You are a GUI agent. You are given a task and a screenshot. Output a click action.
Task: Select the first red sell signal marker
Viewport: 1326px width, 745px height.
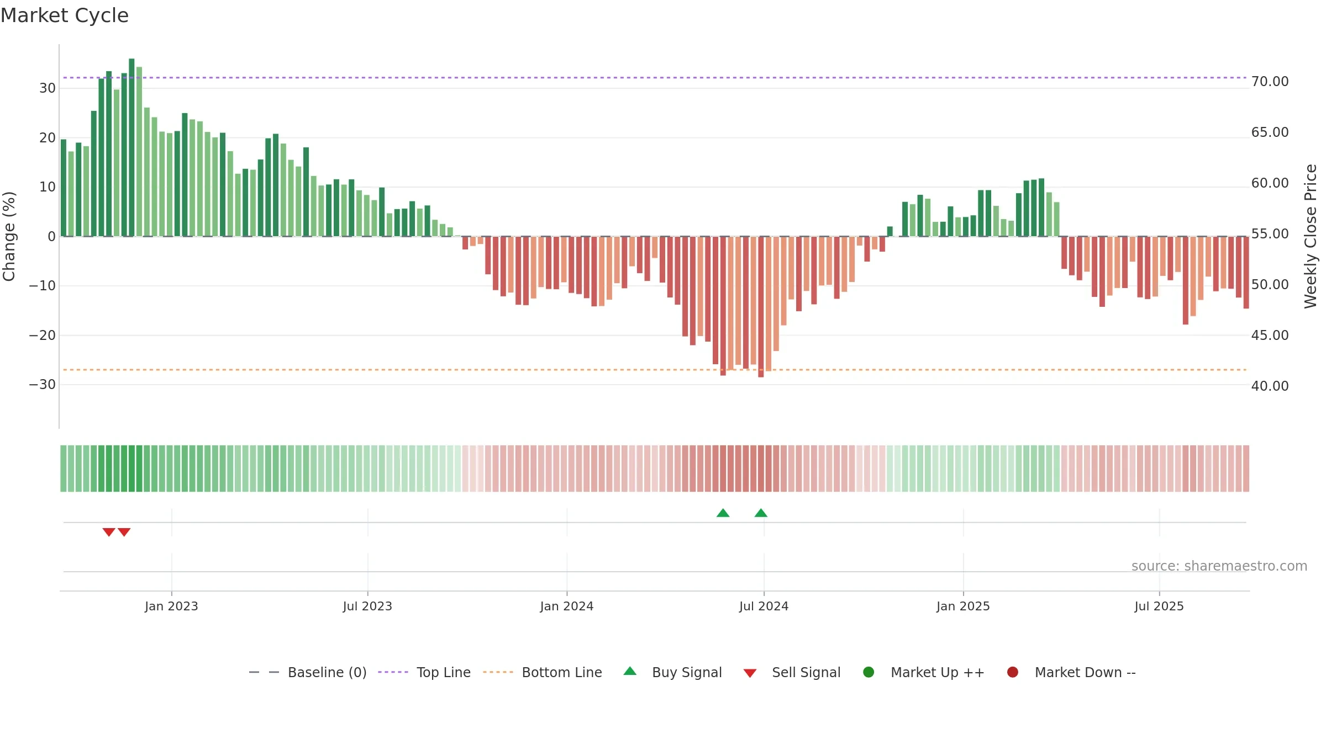tap(109, 532)
